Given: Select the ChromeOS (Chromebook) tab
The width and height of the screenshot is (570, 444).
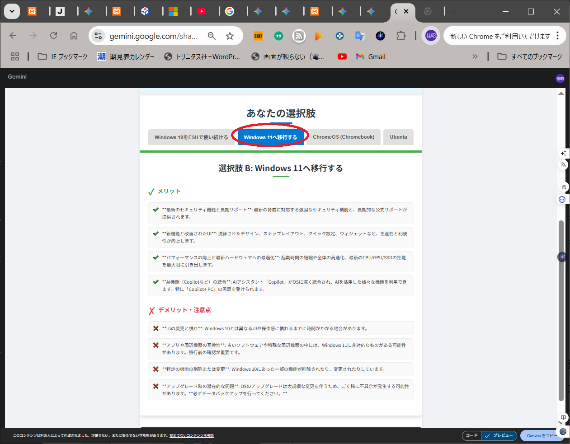Looking at the screenshot, I should point(344,137).
